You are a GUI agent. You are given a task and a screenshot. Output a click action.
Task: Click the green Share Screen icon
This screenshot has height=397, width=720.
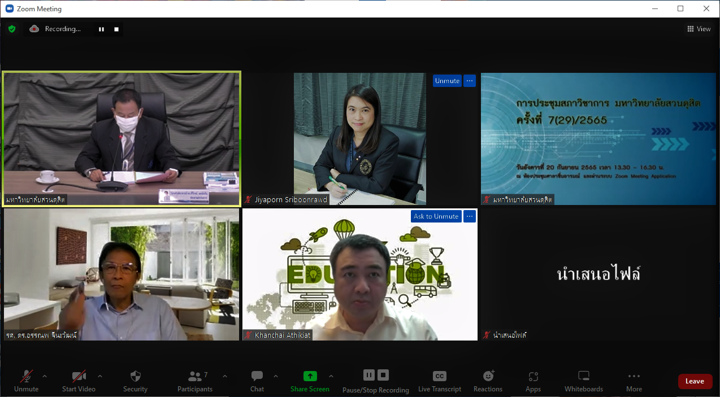click(x=310, y=376)
